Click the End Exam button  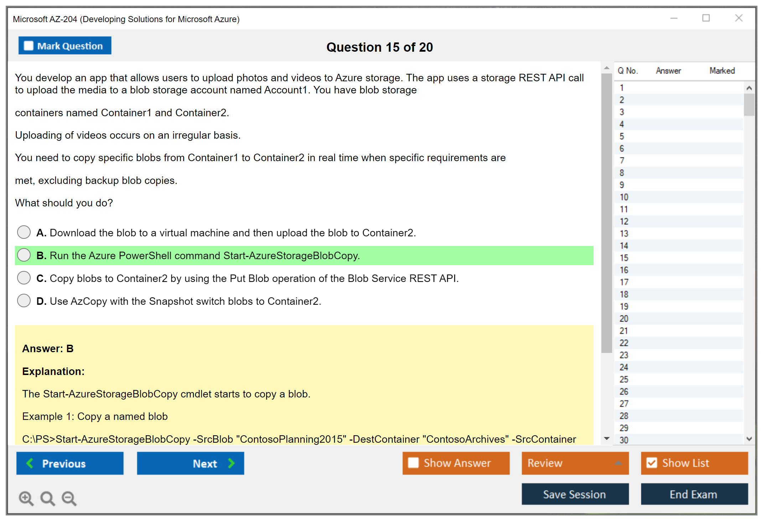pos(694,494)
